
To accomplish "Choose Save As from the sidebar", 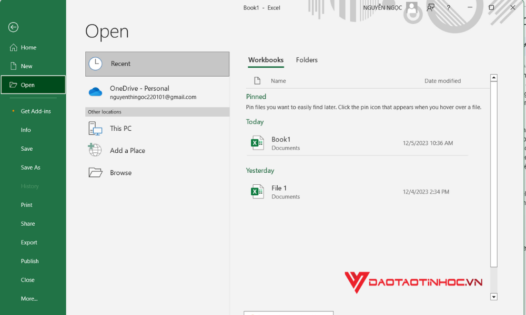I will tap(33, 167).
